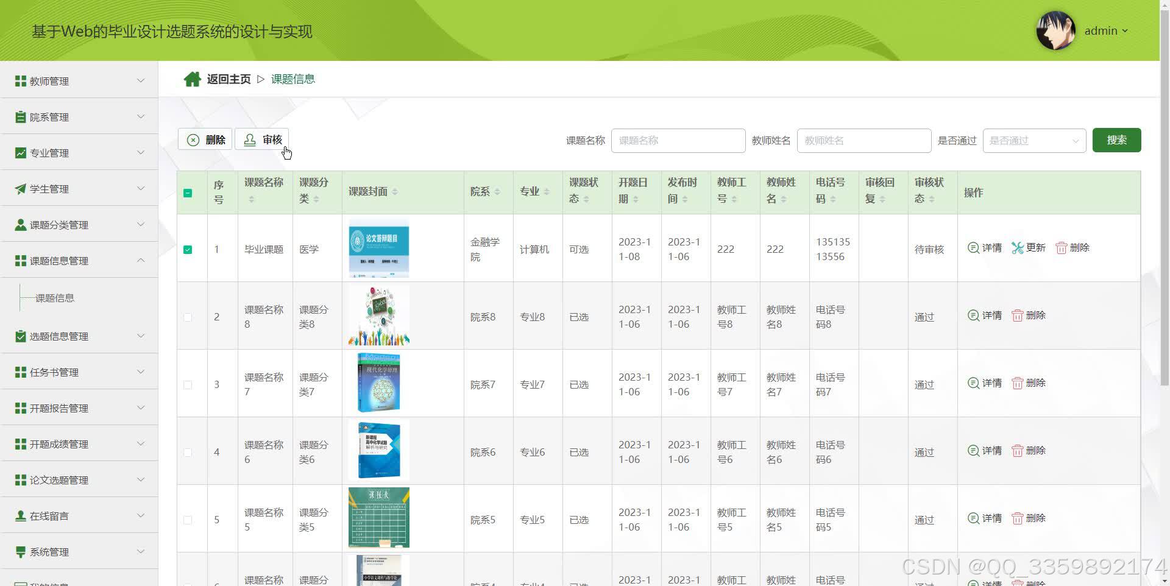Click the 开题成绩管理 grid icon
Image resolution: width=1170 pixels, height=586 pixels.
(21, 444)
